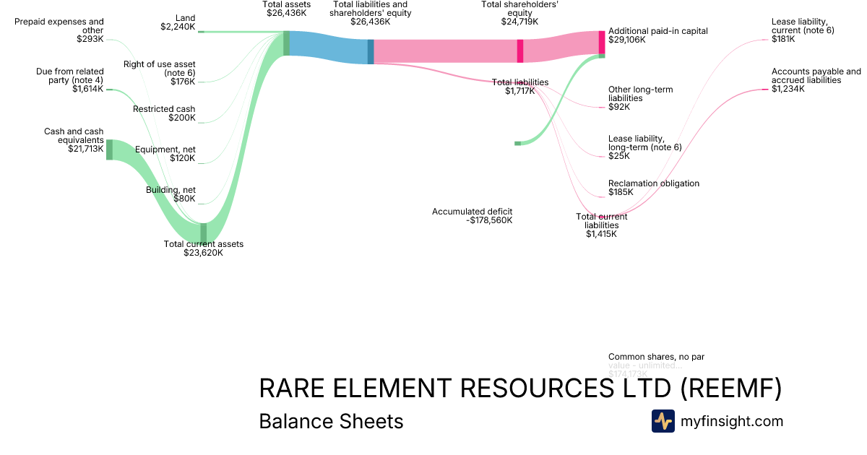Click the Total shareholders' equity pink node
The width and height of the screenshot is (867, 455).
click(519, 51)
